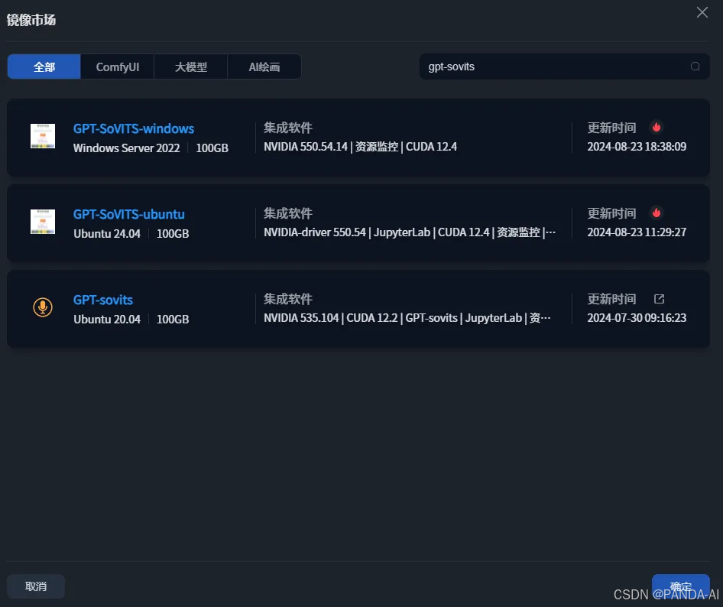
Task: Click the GPT-SoVITS-windows thumbnail image
Action: point(43,136)
